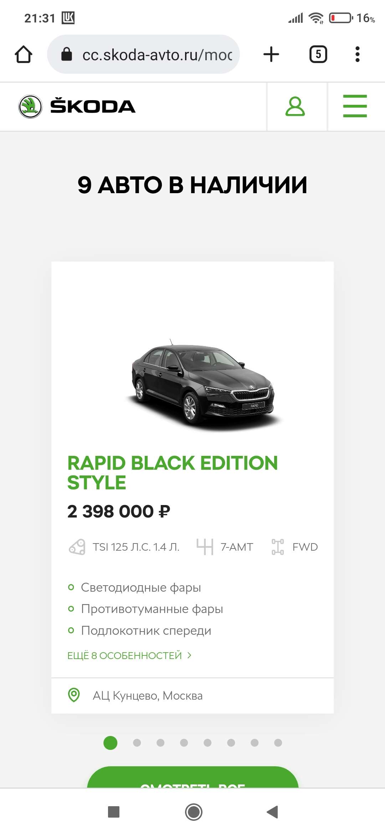This screenshot has width=385, height=834.
Task: Jump to the fourth carousel dot
Action: pos(184,743)
